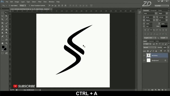The height and width of the screenshot is (96, 170).
Task: Enable Show Transform Controls checkbox
Action: [x=29, y=6]
